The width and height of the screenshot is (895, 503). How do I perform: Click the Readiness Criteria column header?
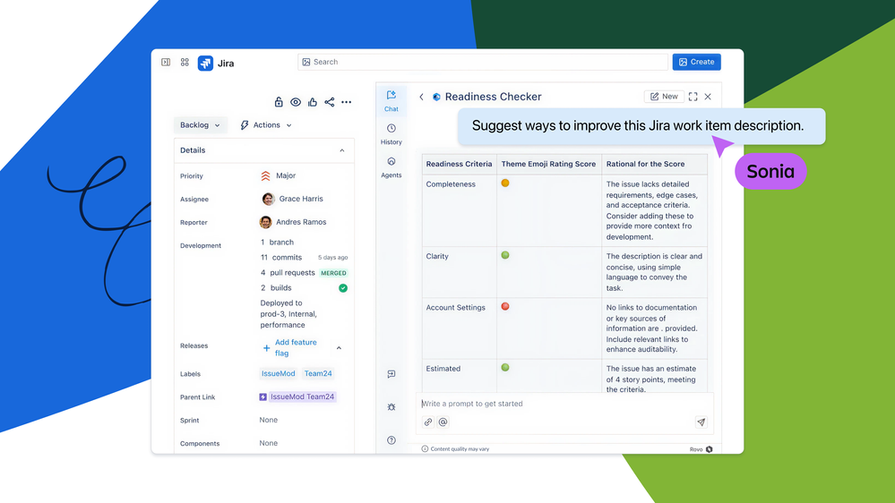pos(459,165)
